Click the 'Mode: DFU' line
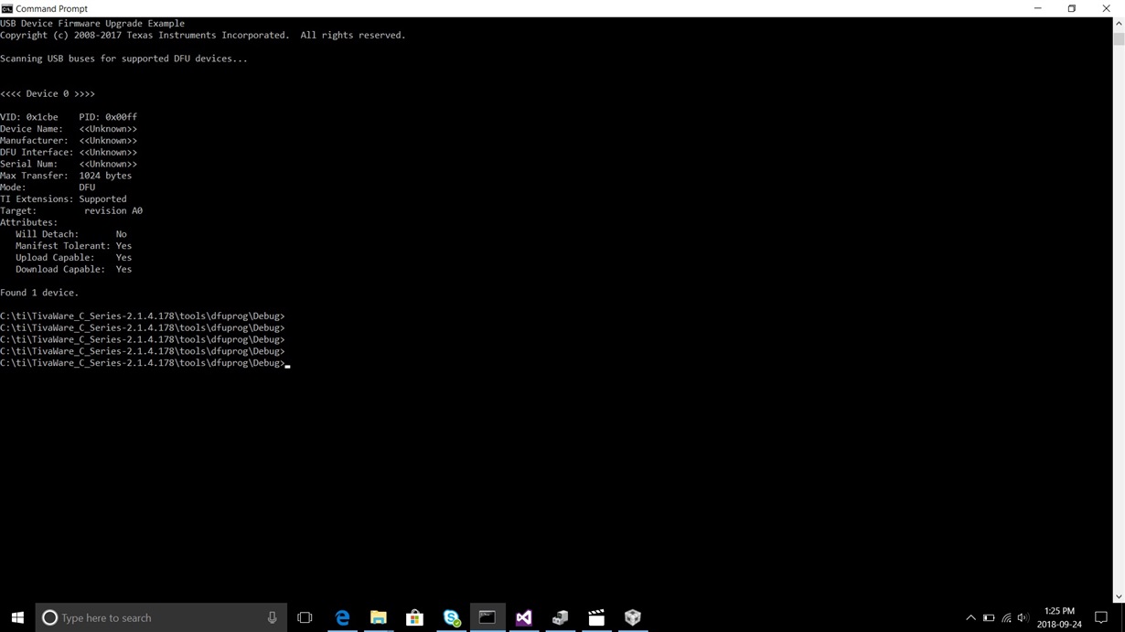 coord(48,187)
